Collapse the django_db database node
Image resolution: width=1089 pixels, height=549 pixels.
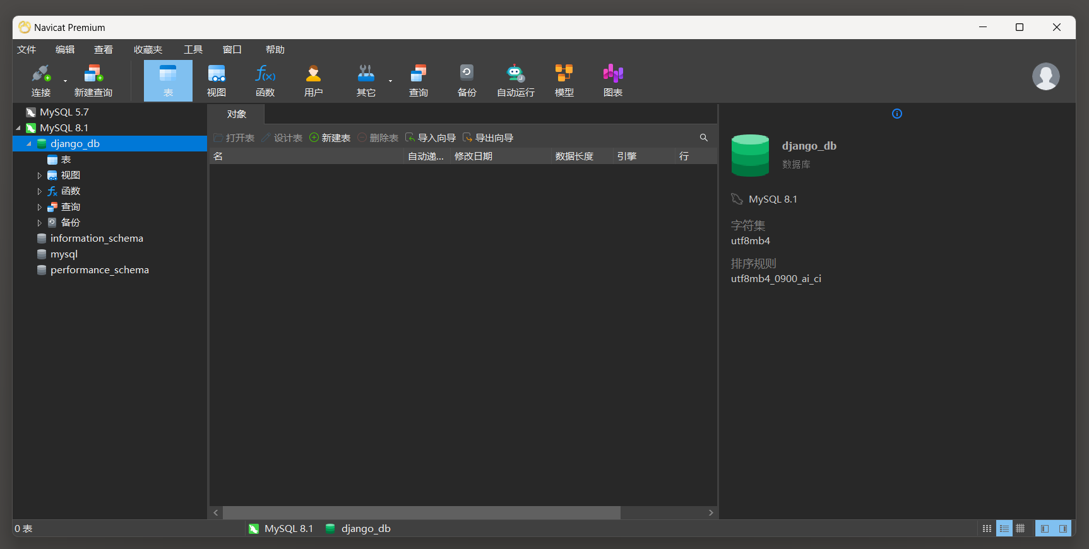coord(29,144)
